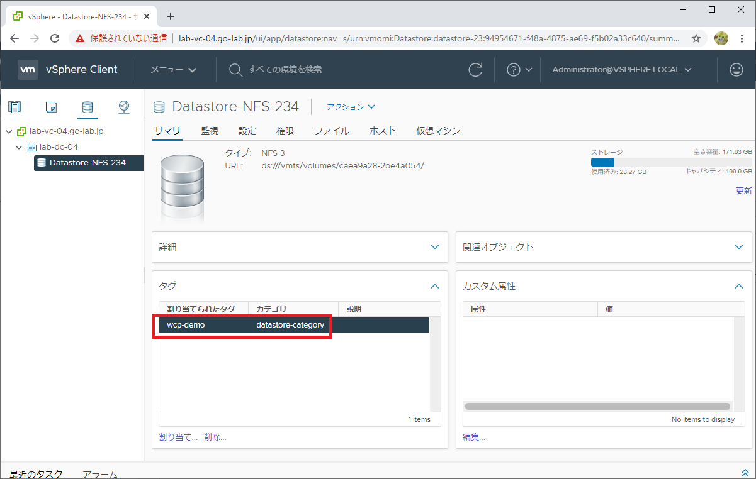Click the refresh icon in top bar
Image resolution: width=756 pixels, height=479 pixels.
click(477, 70)
